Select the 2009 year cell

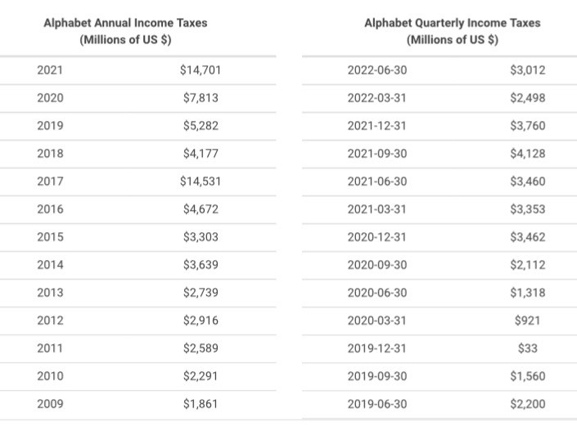click(x=50, y=404)
